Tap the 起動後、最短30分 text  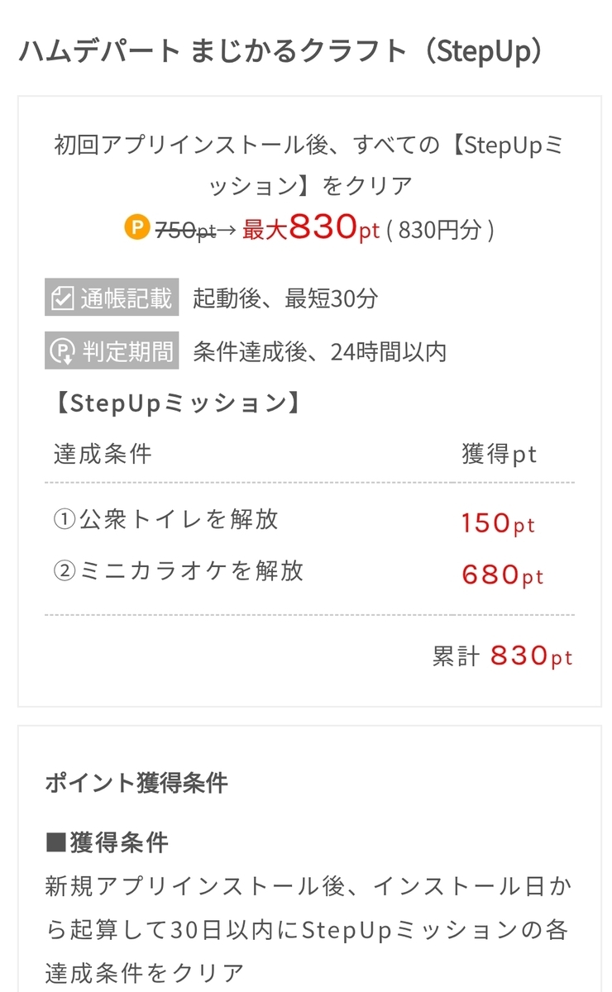click(284, 298)
